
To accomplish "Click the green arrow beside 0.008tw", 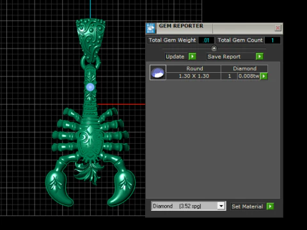I will (x=264, y=76).
